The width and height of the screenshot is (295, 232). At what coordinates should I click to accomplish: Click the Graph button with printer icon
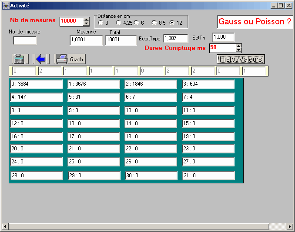70,59
